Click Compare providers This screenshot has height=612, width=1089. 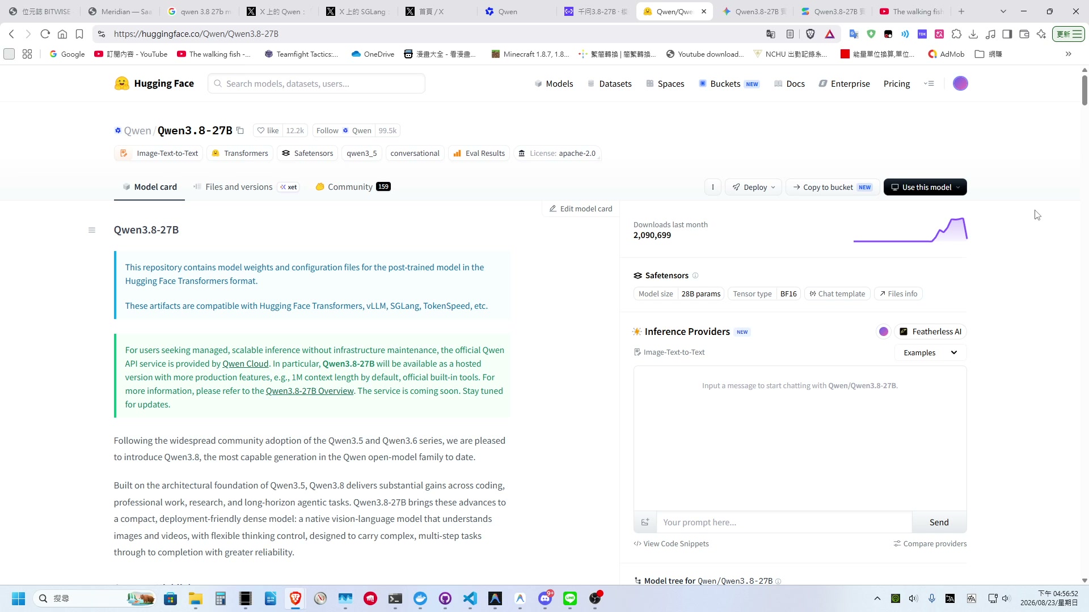(930, 543)
